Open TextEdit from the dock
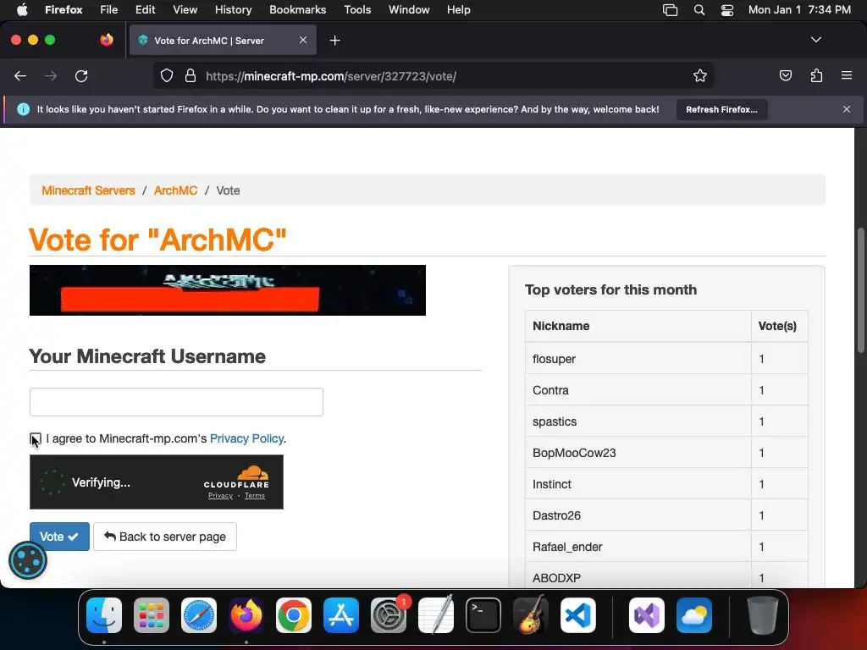 (x=436, y=615)
